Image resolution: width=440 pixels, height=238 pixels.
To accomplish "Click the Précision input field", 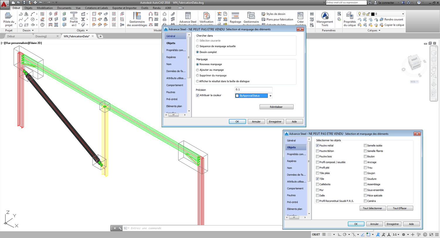I will 253,89.
